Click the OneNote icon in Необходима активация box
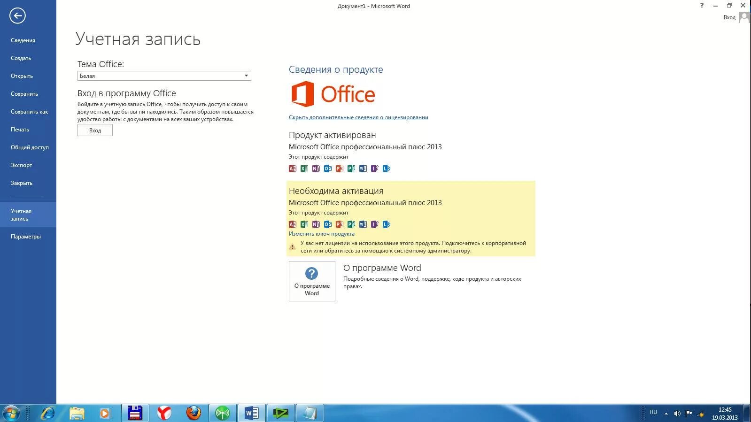751x422 pixels. point(316,224)
